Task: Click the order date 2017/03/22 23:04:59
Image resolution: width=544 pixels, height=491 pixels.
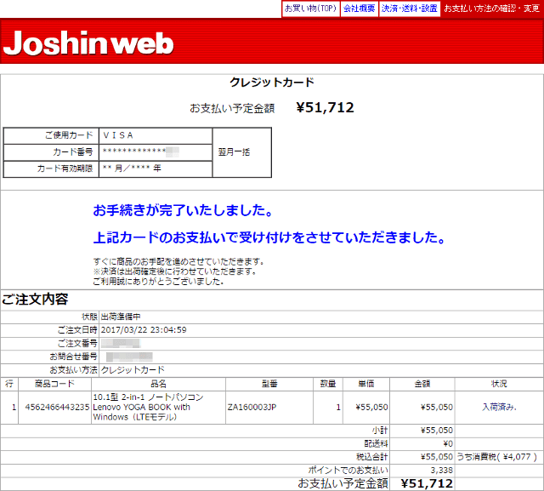Action: coord(144,330)
